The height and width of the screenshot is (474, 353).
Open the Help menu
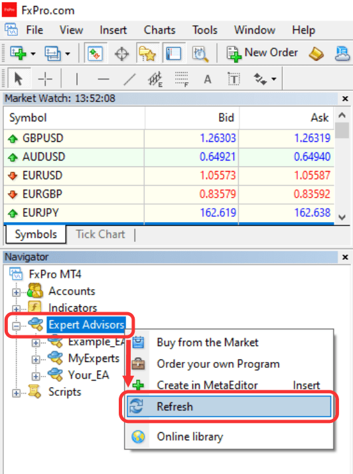tap(303, 30)
